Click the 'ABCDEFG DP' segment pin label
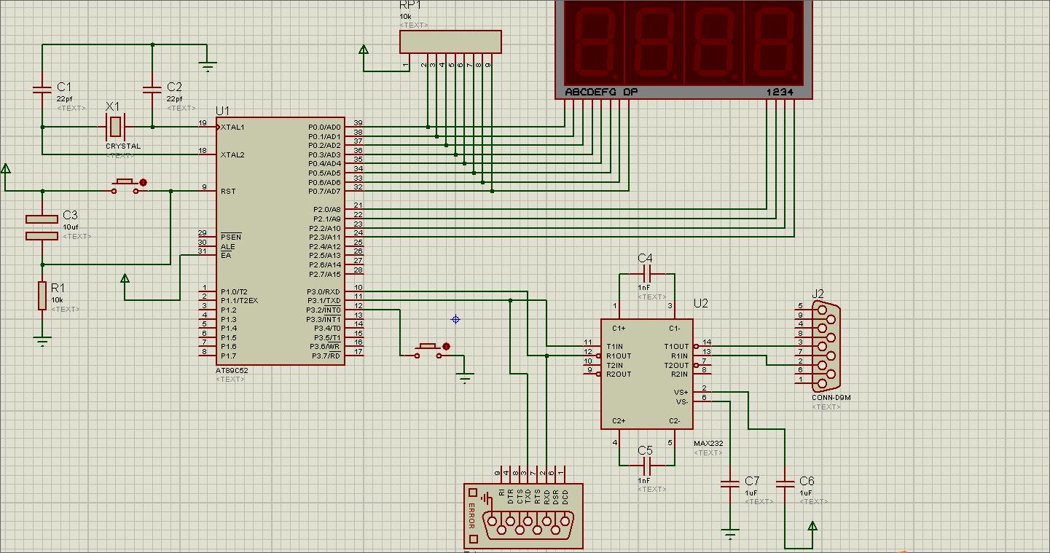 pyautogui.click(x=602, y=93)
